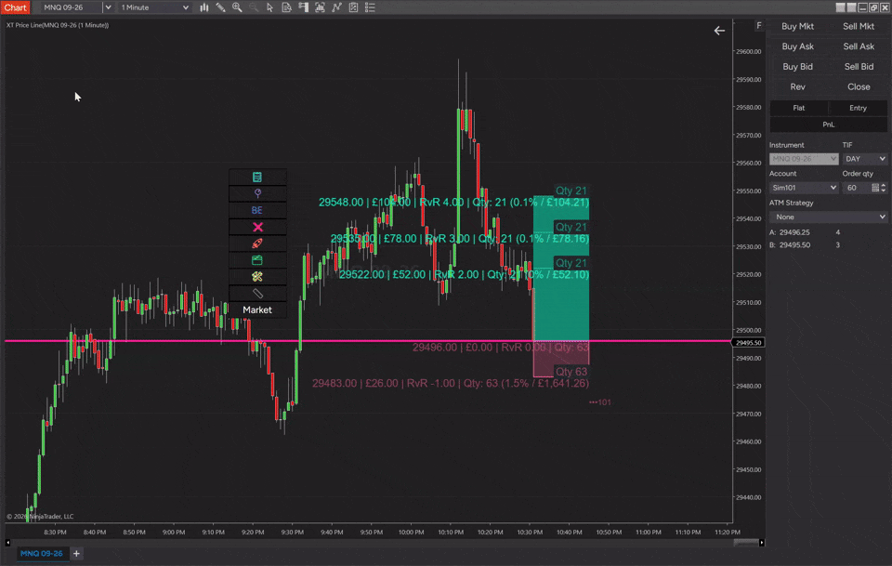The width and height of the screenshot is (892, 566).
Task: Open the chart properties icon
Action: pos(353,7)
